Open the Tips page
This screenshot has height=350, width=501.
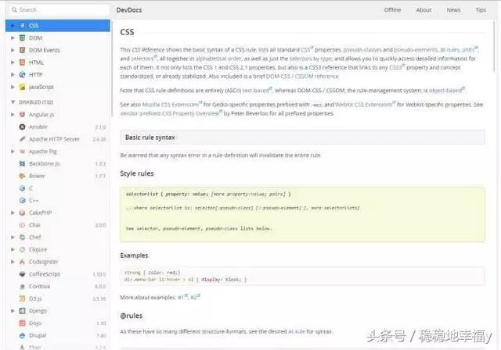click(481, 10)
